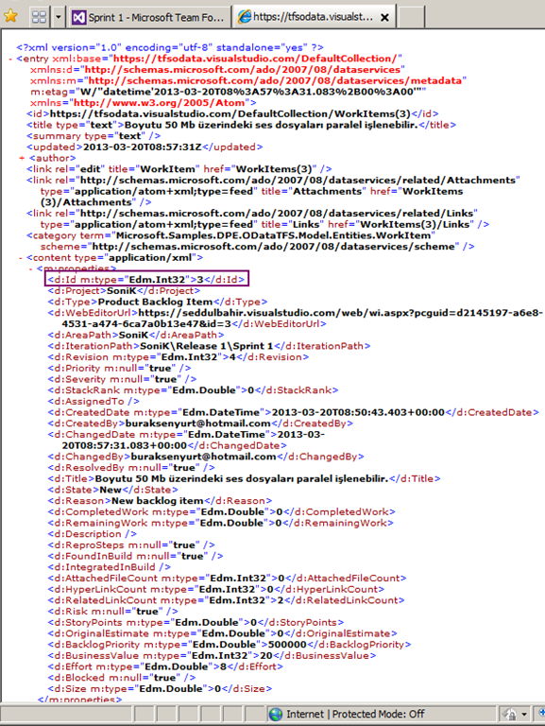This screenshot has height=726, width=545.
Task: Click the category term Entities.WorkItem value
Action: 273,235
